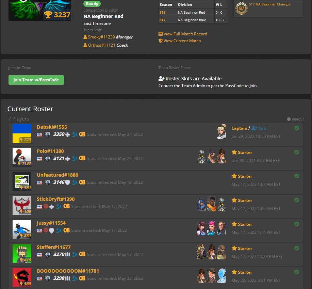The width and height of the screenshot is (312, 289).
Task: Click the ready checkmark in Dabski's row
Action: 296,128
